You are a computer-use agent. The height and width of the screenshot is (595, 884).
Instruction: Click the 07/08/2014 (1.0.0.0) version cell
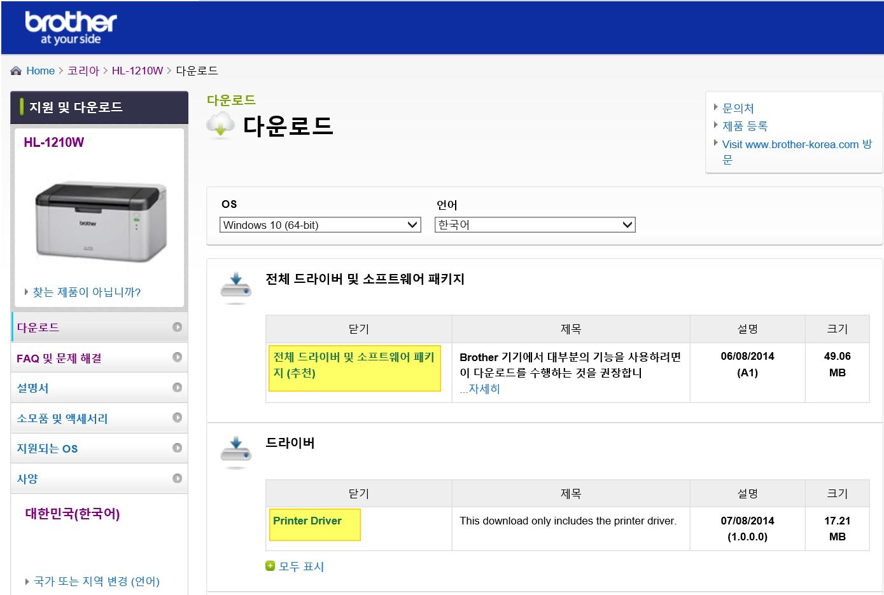tap(748, 528)
